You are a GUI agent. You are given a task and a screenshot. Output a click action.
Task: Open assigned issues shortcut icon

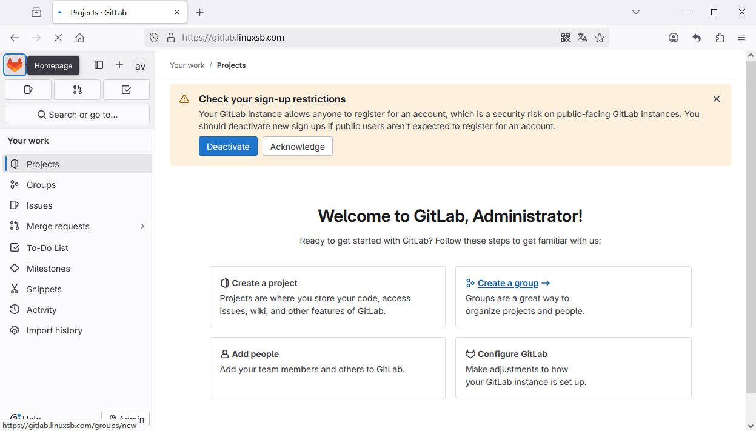tap(28, 90)
